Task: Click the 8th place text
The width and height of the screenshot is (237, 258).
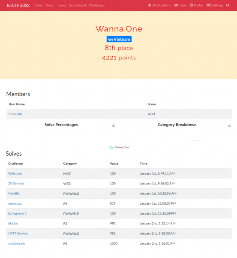Action: point(119,48)
